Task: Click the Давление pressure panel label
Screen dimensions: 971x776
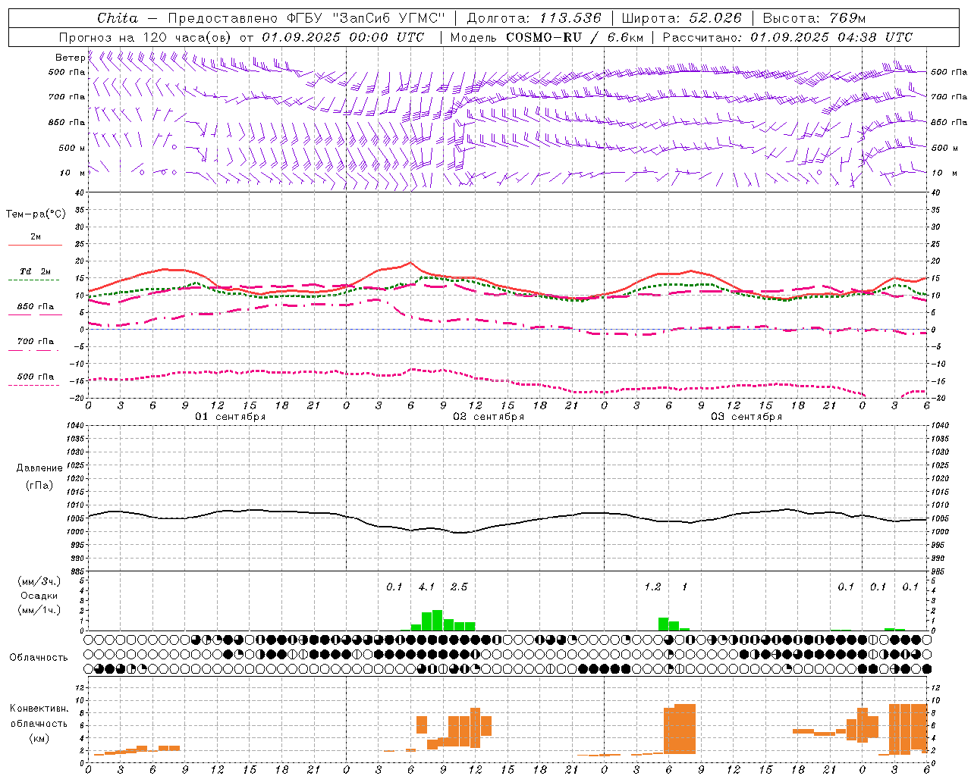Action: [x=39, y=468]
